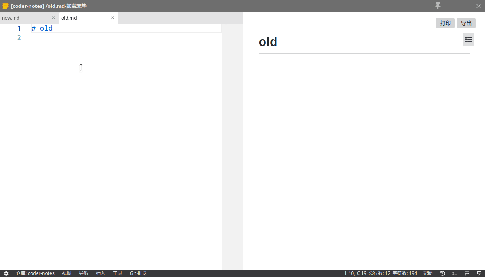Click line number 2 in the gutter
The image size is (485, 277).
pos(19,38)
